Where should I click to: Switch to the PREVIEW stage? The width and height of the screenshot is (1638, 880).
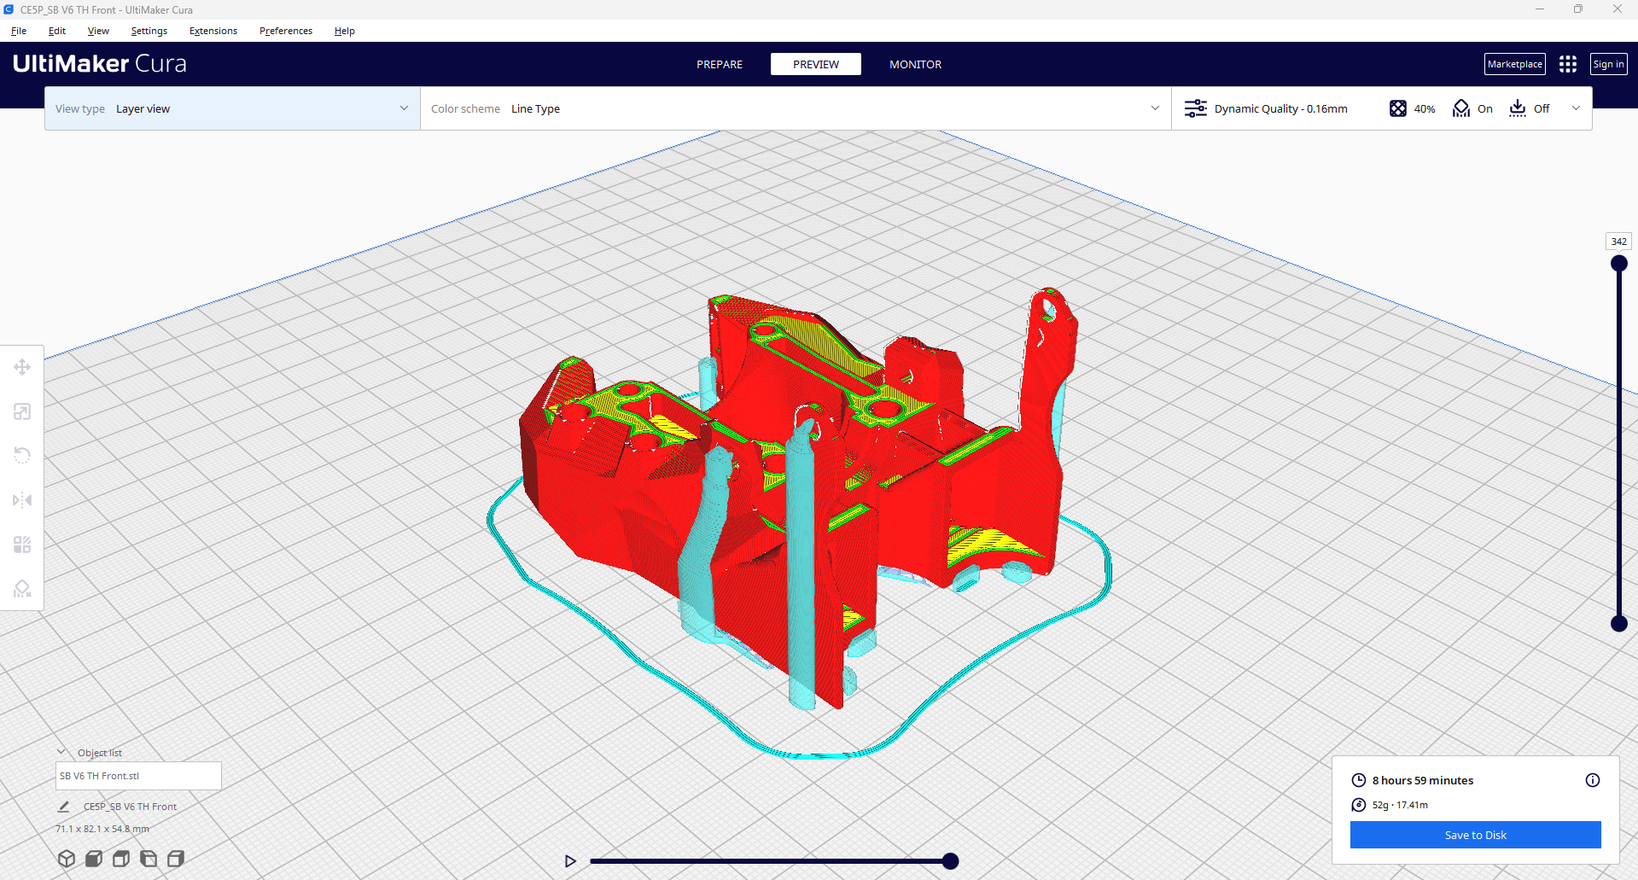(816, 64)
